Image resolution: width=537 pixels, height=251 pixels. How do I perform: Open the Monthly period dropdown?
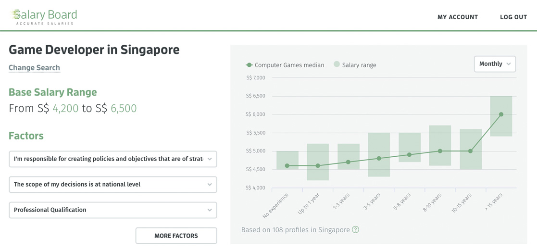[495, 64]
